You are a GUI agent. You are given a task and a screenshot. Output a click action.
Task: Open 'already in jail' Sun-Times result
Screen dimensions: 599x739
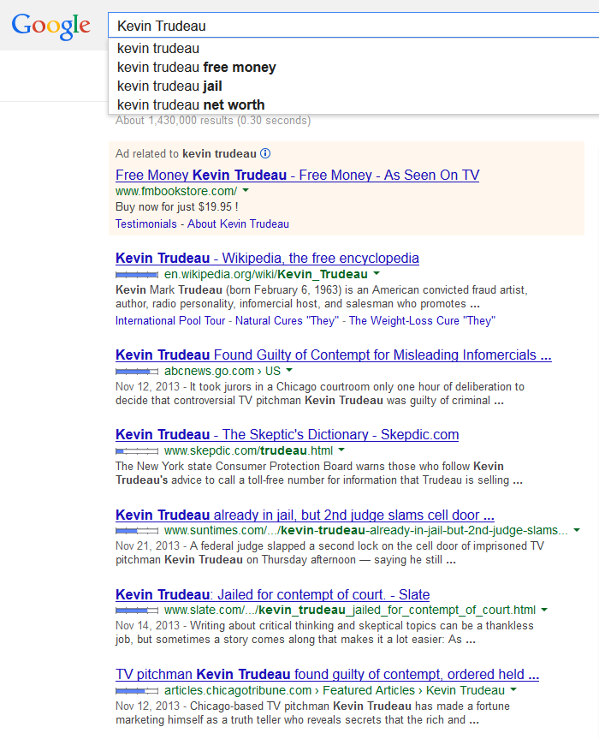(305, 515)
